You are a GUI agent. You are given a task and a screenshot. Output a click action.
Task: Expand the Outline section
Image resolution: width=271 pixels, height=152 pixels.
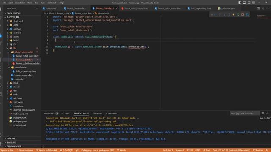(x=22, y=138)
